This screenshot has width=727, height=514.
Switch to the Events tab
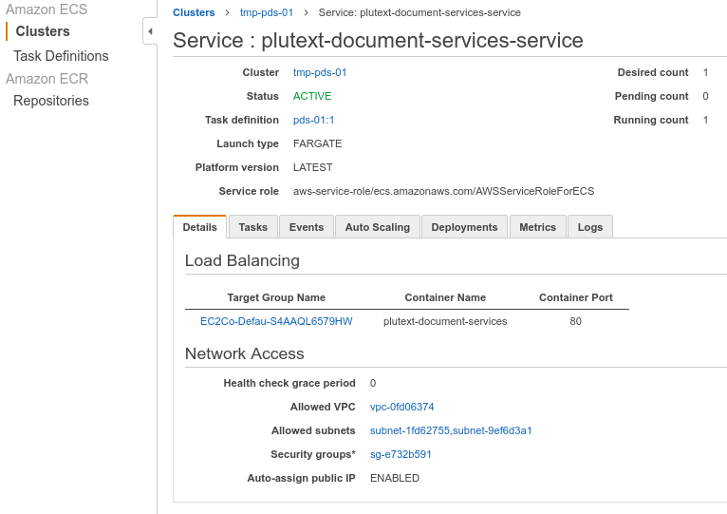307,227
